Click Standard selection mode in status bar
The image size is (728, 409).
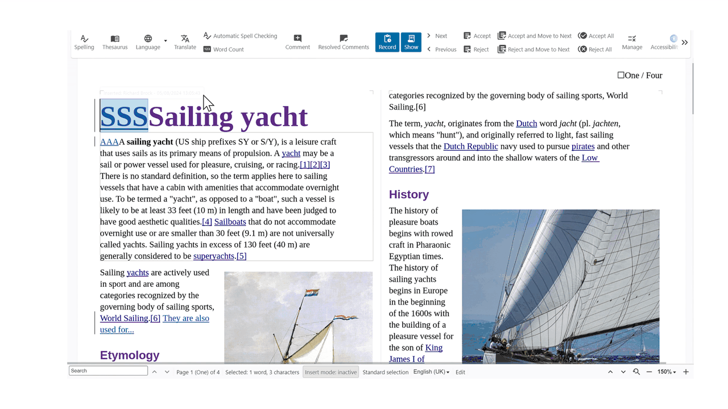coord(386,372)
